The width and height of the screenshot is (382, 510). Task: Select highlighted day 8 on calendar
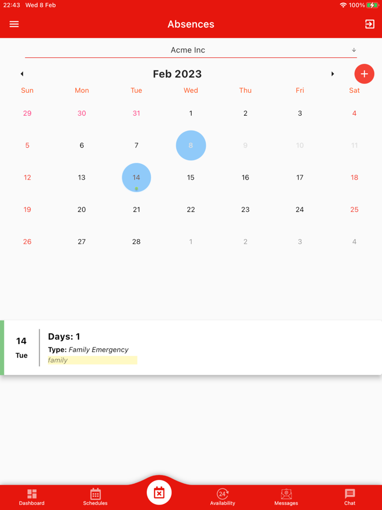pyautogui.click(x=191, y=145)
